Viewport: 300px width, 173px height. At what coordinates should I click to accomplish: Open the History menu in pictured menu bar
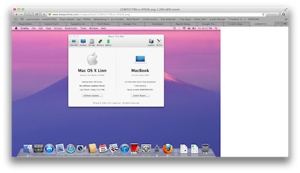(x=58, y=28)
